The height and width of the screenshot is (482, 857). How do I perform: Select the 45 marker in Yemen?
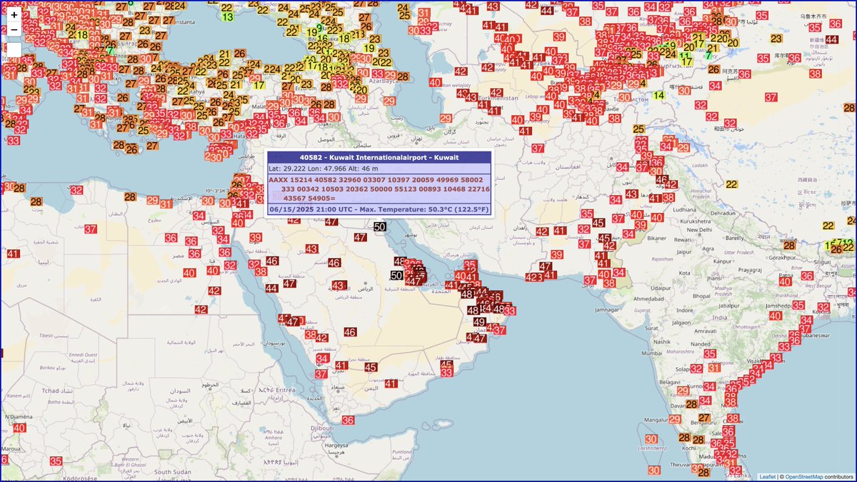click(371, 367)
